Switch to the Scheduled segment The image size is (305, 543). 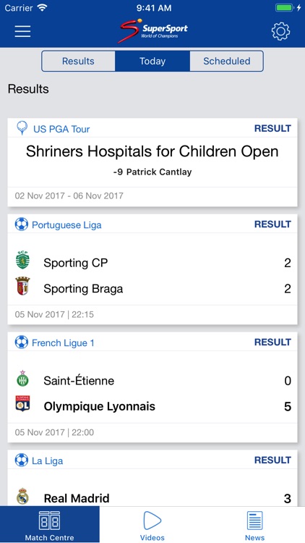(x=226, y=62)
